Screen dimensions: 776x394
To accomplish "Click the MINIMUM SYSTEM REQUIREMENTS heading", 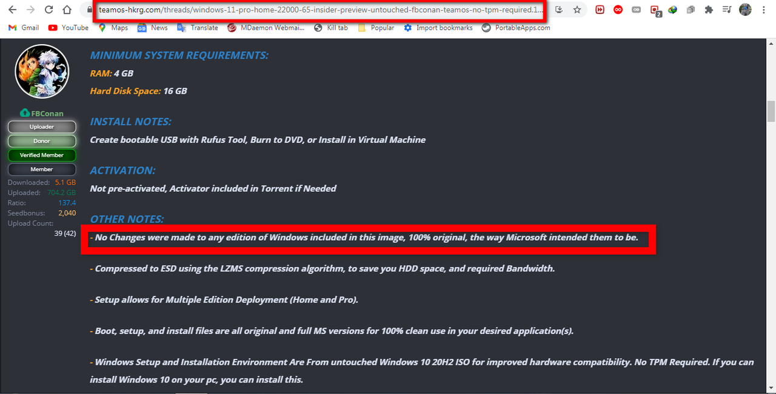I will (179, 55).
